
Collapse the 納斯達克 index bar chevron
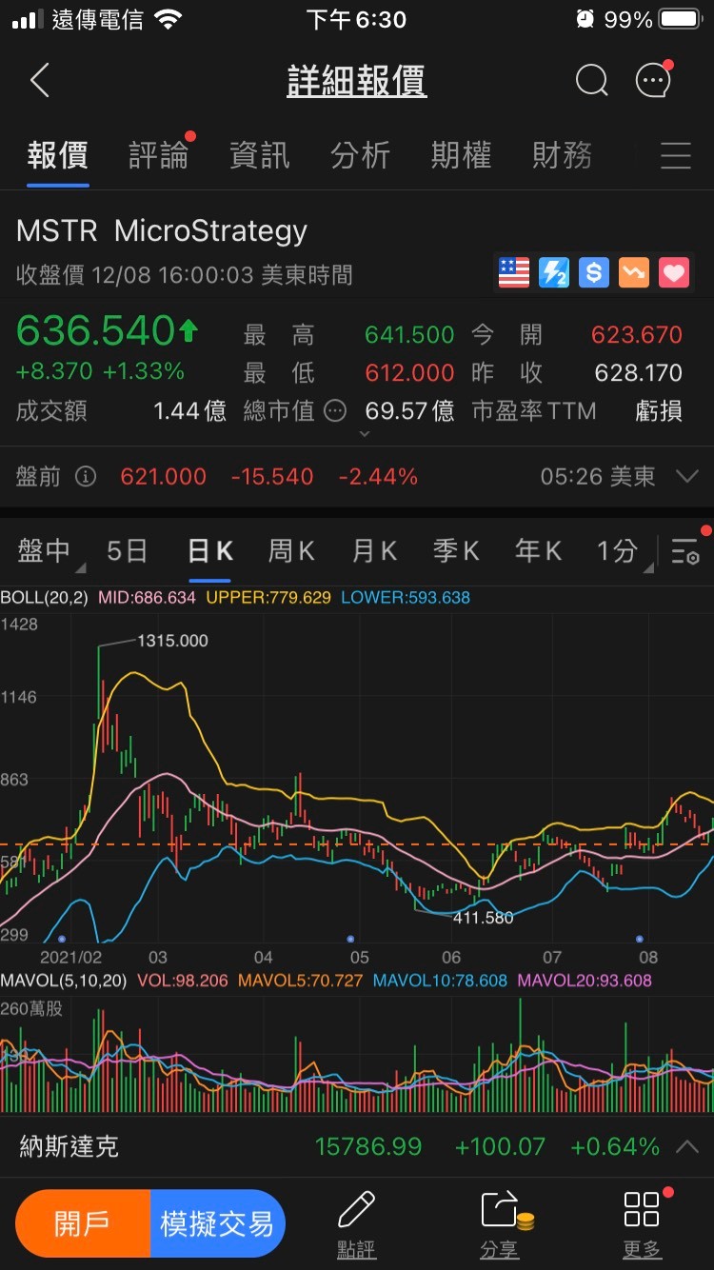pos(686,1146)
